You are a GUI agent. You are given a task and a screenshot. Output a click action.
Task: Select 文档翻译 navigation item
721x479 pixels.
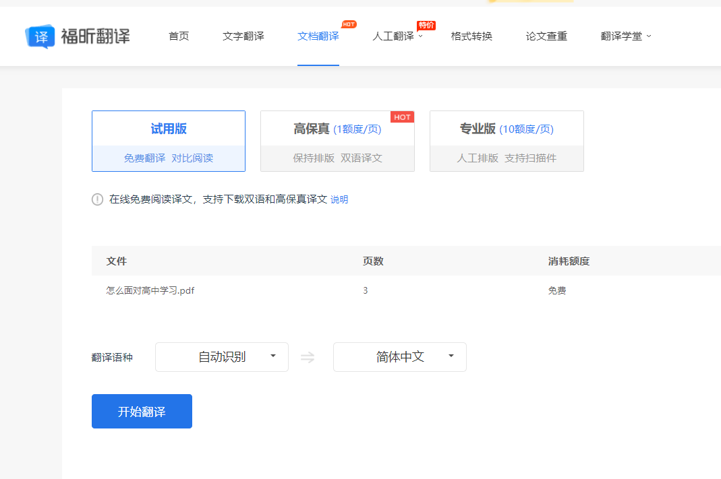(x=318, y=36)
